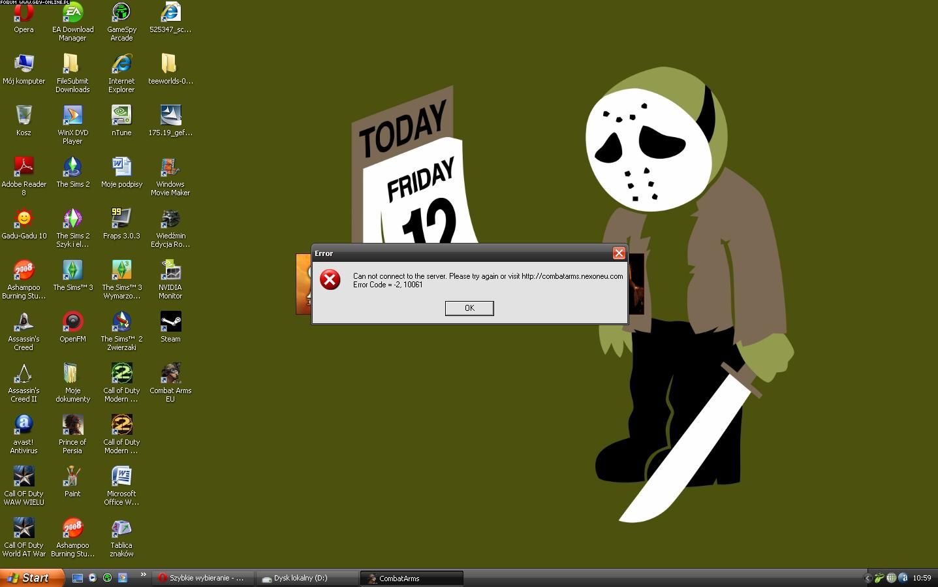938x587 pixels.
Task: Select The Sims 3 Wymarzone icon
Action: pos(121,279)
